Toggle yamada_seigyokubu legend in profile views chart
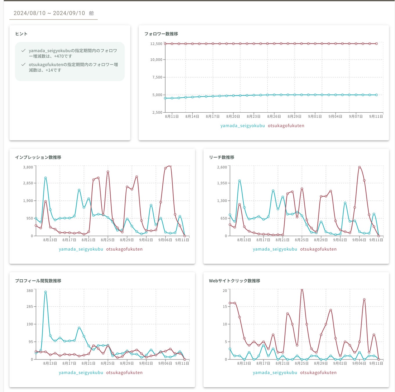 pos(81,373)
